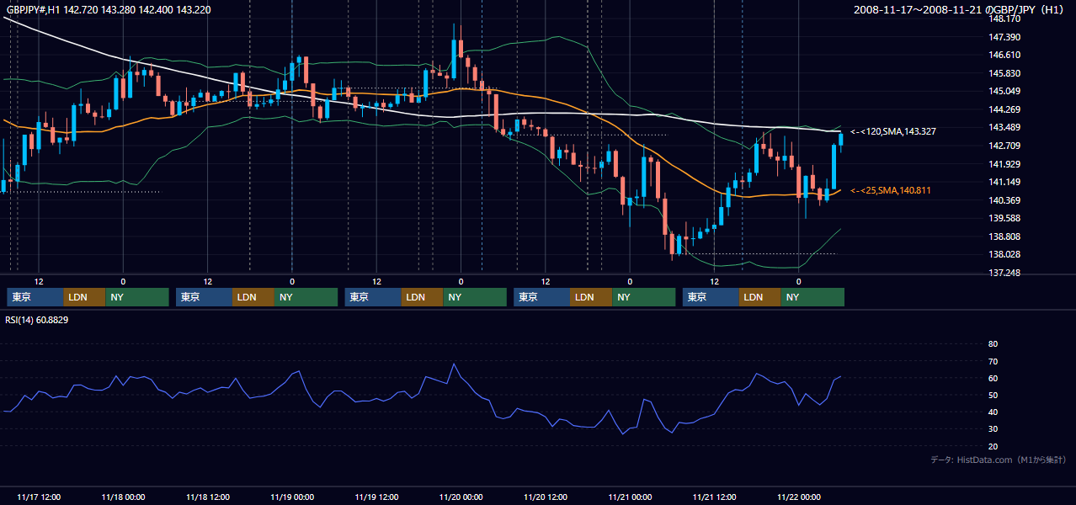Click the 141.929 price axis label
The height and width of the screenshot is (505, 1076).
1004,164
